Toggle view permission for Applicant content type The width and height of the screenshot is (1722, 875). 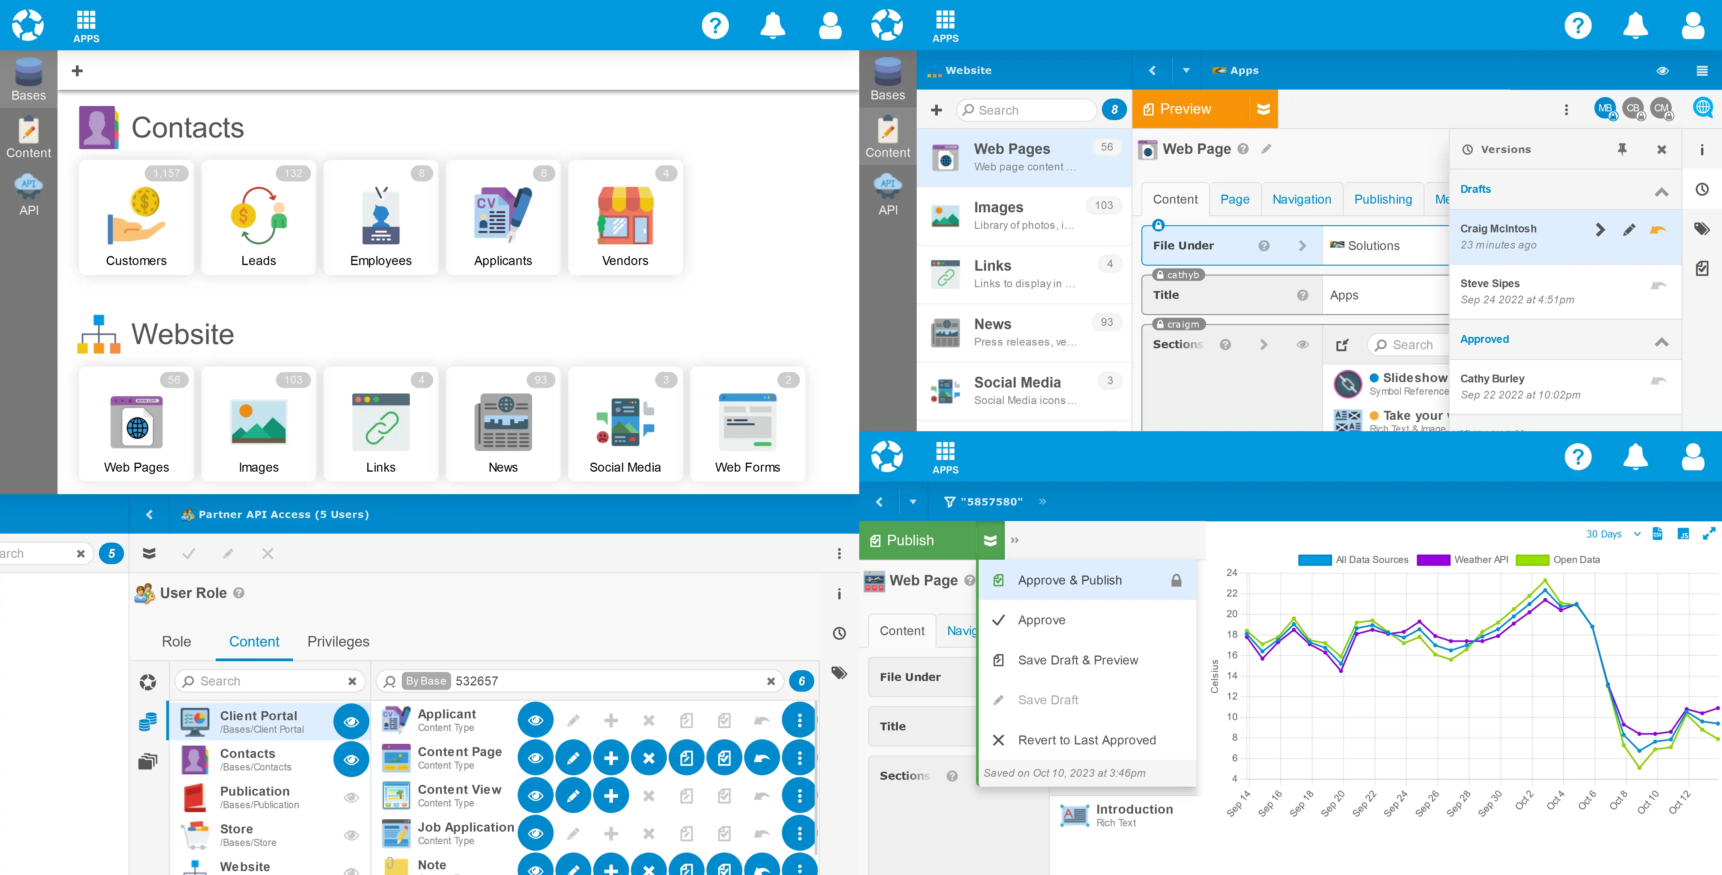pyautogui.click(x=535, y=720)
